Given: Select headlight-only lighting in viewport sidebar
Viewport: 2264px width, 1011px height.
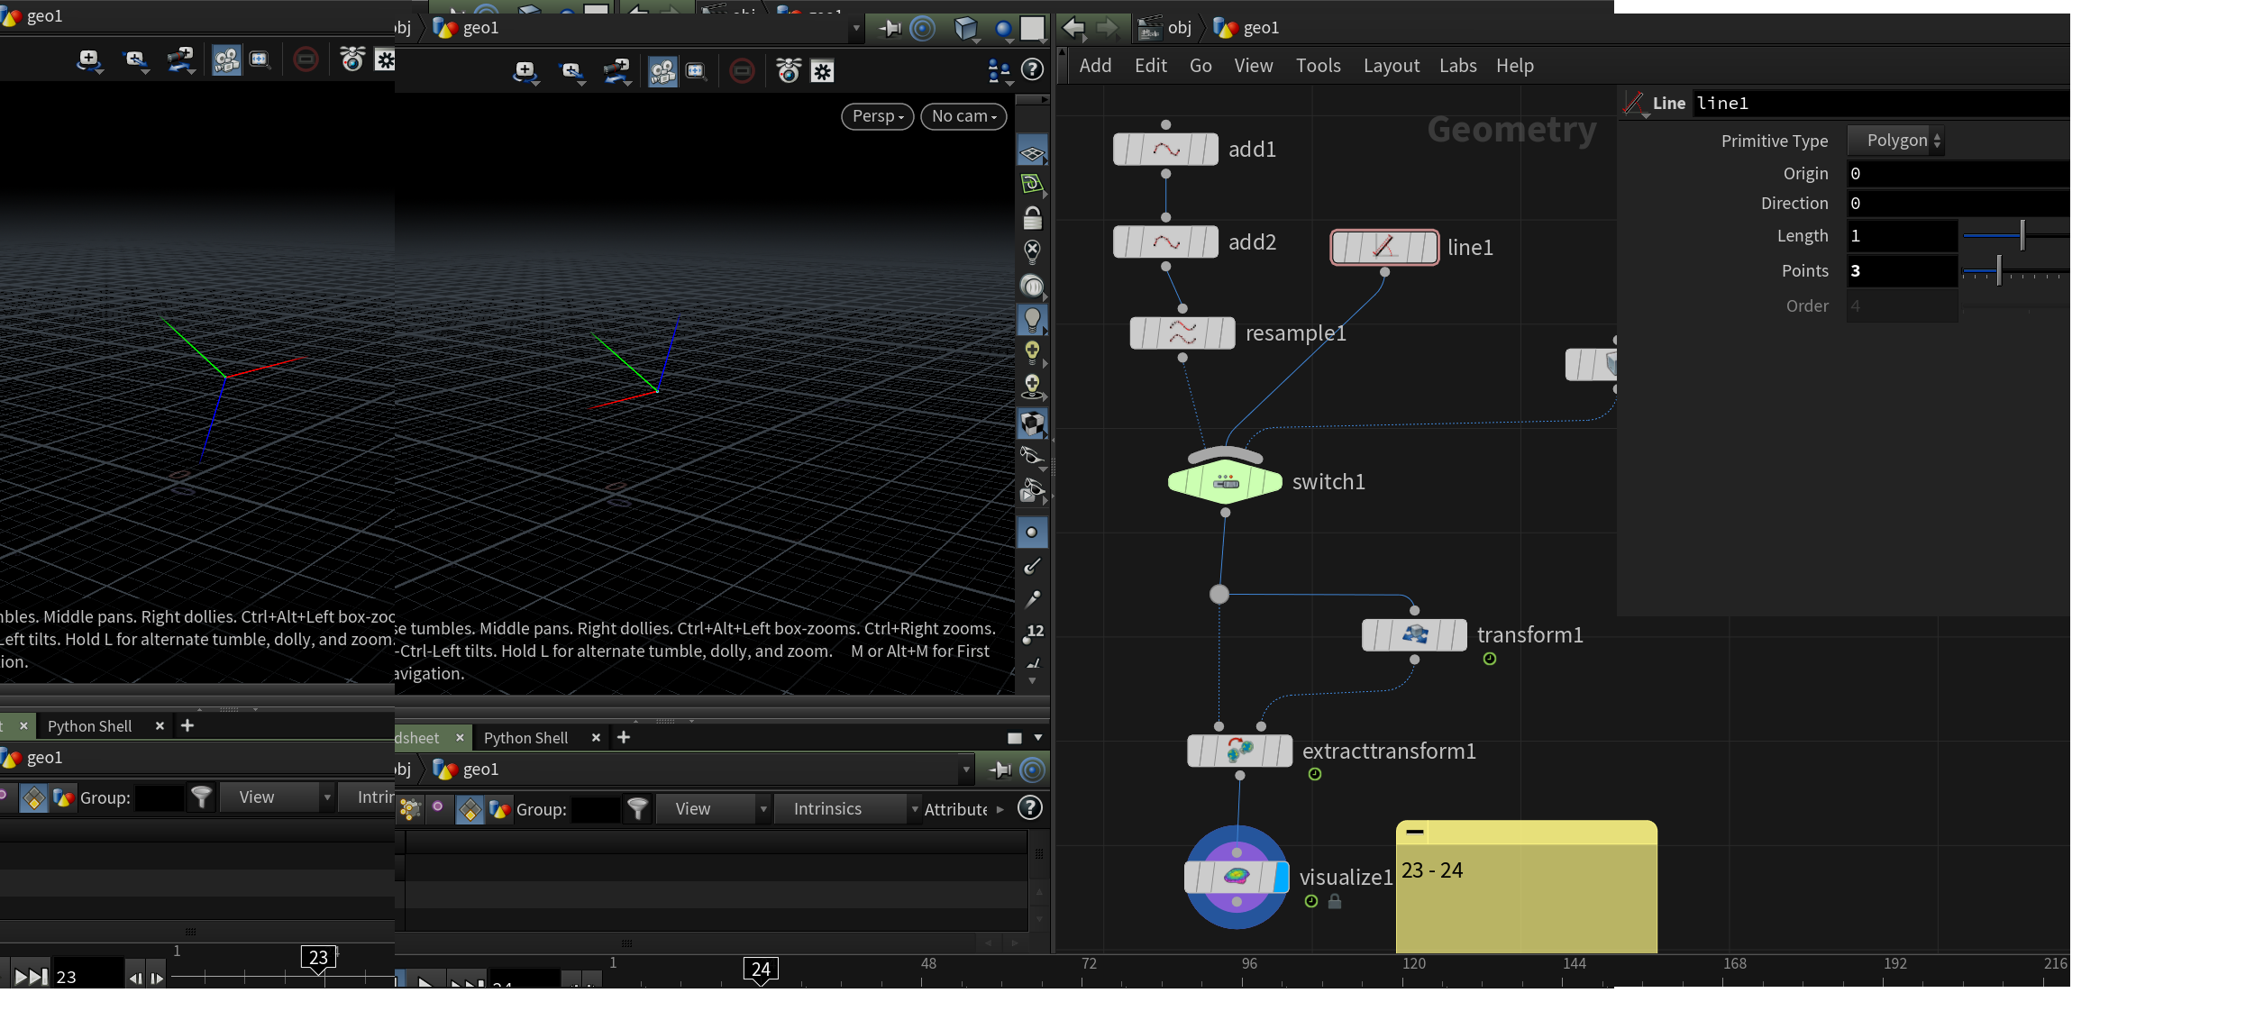Looking at the screenshot, I should point(1032,287).
